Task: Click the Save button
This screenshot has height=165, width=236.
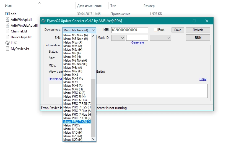Action: 178,30
